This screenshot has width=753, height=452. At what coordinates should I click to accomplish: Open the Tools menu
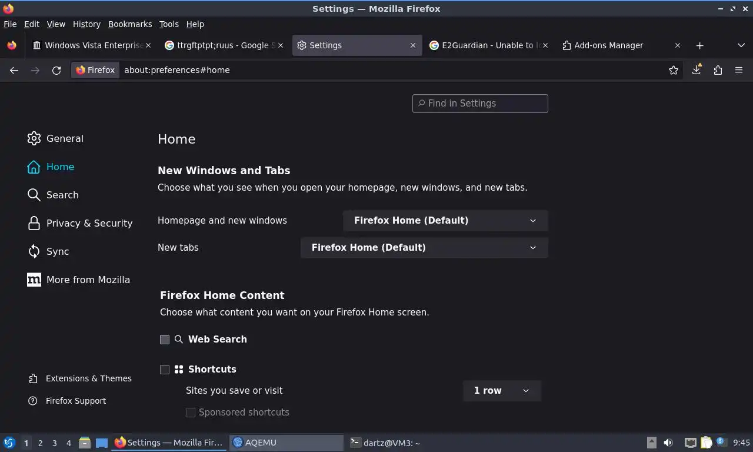pyautogui.click(x=169, y=24)
